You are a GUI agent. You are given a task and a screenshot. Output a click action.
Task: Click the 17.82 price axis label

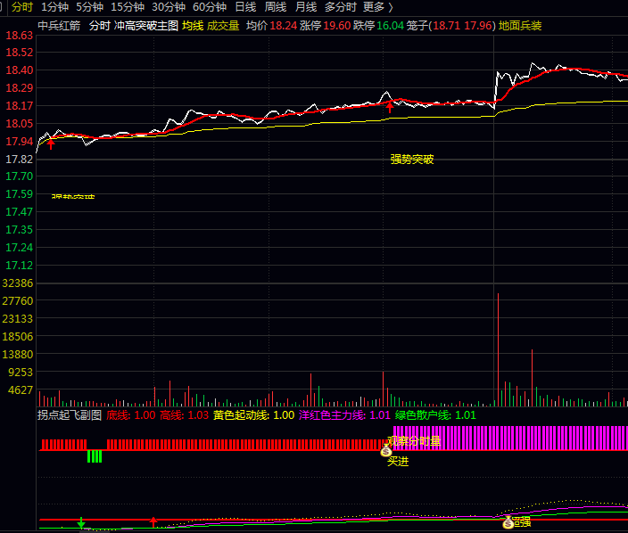[20, 159]
